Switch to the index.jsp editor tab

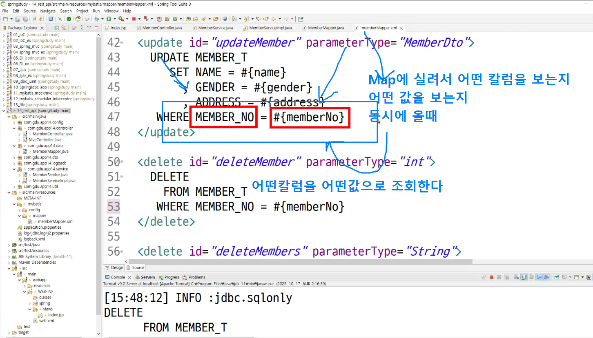coord(116,28)
